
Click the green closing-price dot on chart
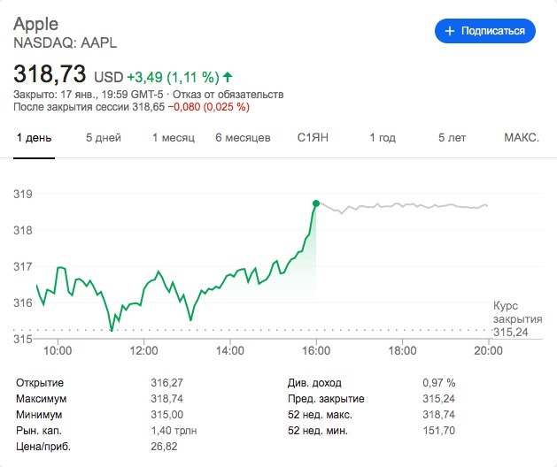tap(316, 203)
